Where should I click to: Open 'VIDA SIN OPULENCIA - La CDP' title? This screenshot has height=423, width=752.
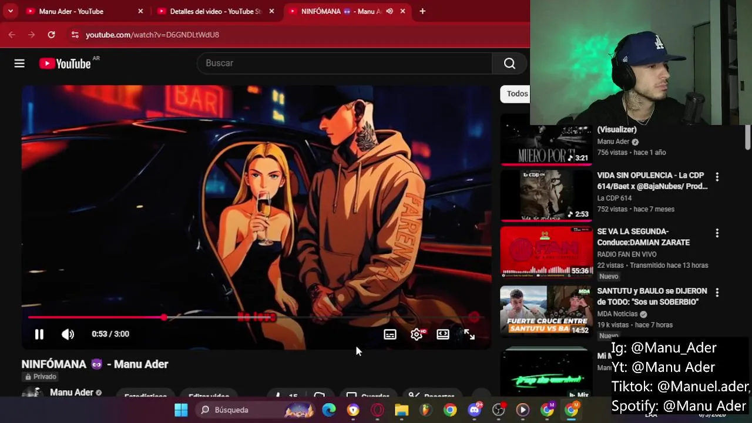tap(652, 181)
